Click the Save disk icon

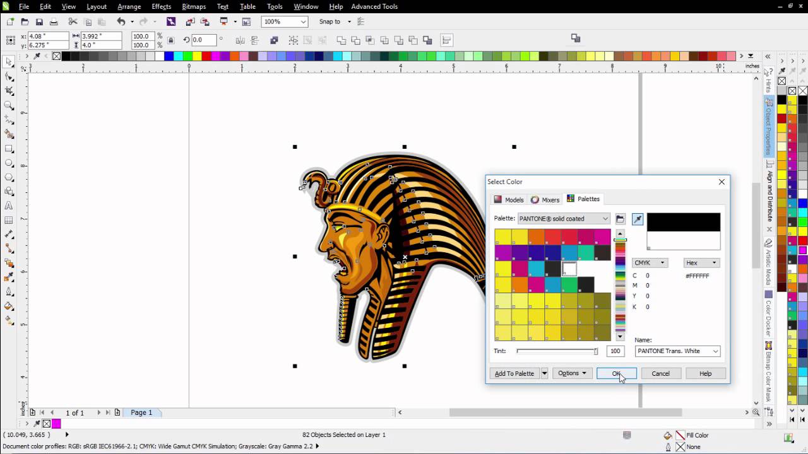(39, 21)
